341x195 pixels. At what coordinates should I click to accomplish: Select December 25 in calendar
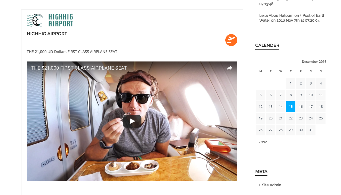(321, 118)
